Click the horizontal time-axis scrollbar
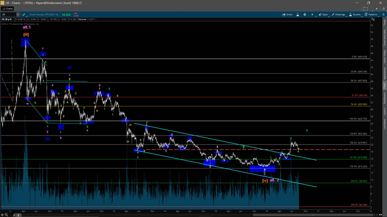 tap(193, 215)
